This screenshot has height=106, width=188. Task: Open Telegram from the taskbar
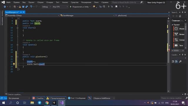tap(39, 103)
